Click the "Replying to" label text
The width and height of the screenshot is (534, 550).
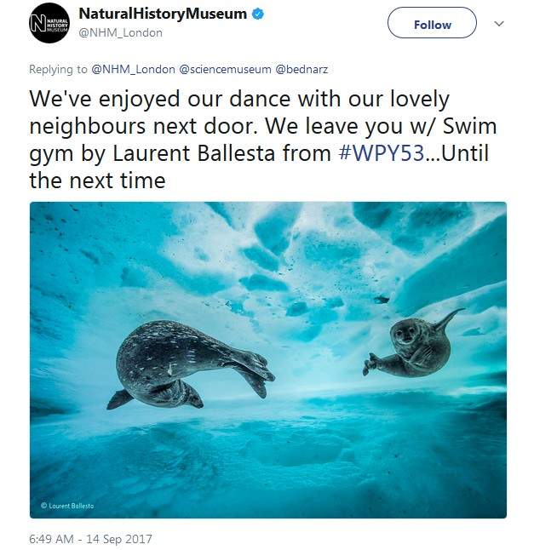pyautogui.click(x=58, y=69)
